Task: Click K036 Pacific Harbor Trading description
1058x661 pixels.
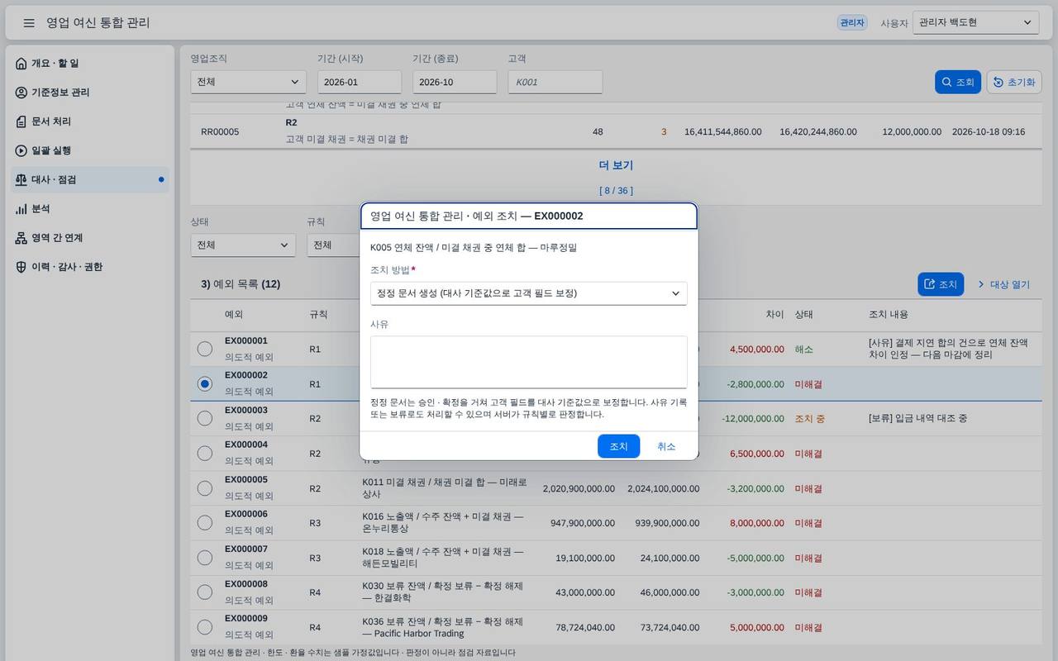Action: [443, 626]
